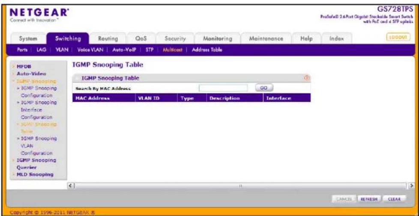419x216 pixels.
Task: Click the Interface column header
Action: 287,98
